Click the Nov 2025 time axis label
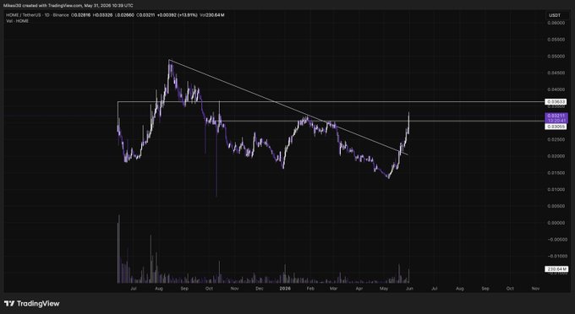 tap(234, 289)
